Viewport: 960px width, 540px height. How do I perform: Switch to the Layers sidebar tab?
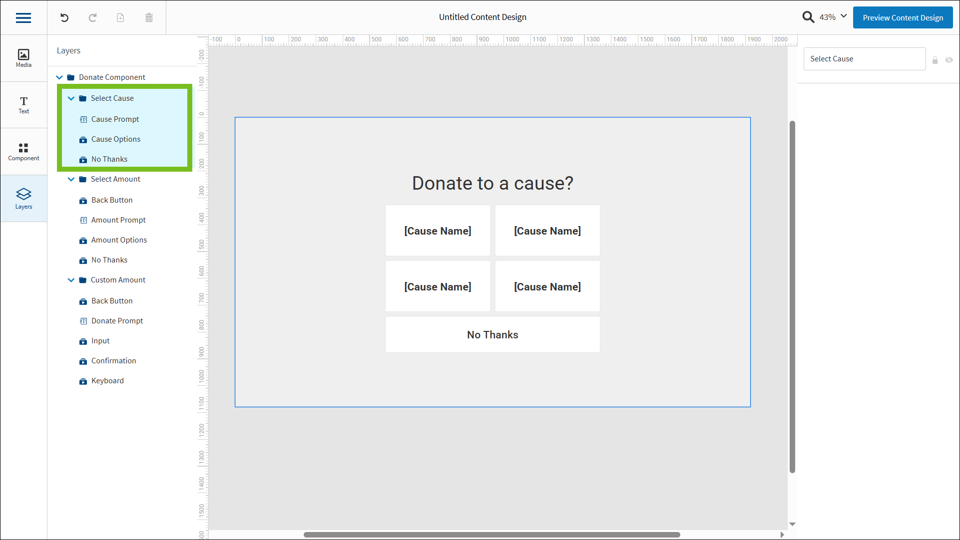coord(23,198)
